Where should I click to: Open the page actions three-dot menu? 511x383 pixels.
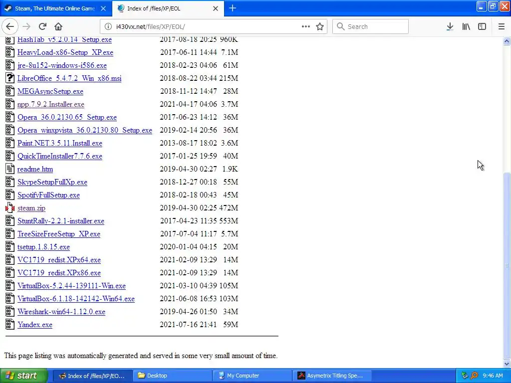point(306,26)
